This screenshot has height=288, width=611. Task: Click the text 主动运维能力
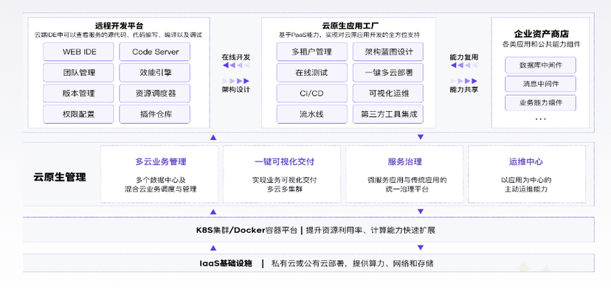click(526, 189)
